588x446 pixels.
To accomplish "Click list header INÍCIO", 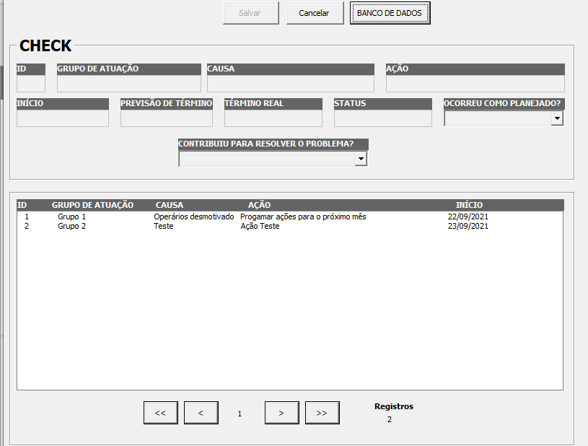I will point(469,205).
